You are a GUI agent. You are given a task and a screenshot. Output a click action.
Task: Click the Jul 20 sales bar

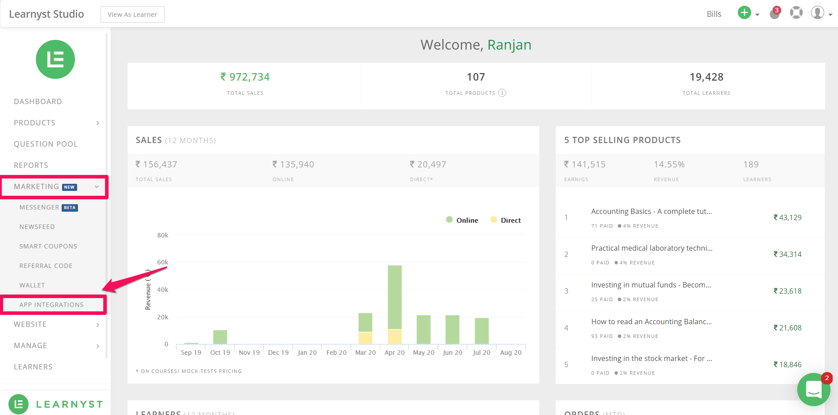point(482,331)
